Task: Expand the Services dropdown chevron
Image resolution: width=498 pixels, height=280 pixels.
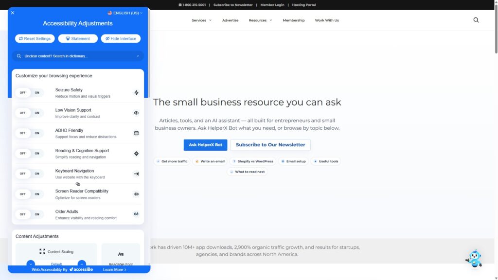Action: [x=210, y=20]
